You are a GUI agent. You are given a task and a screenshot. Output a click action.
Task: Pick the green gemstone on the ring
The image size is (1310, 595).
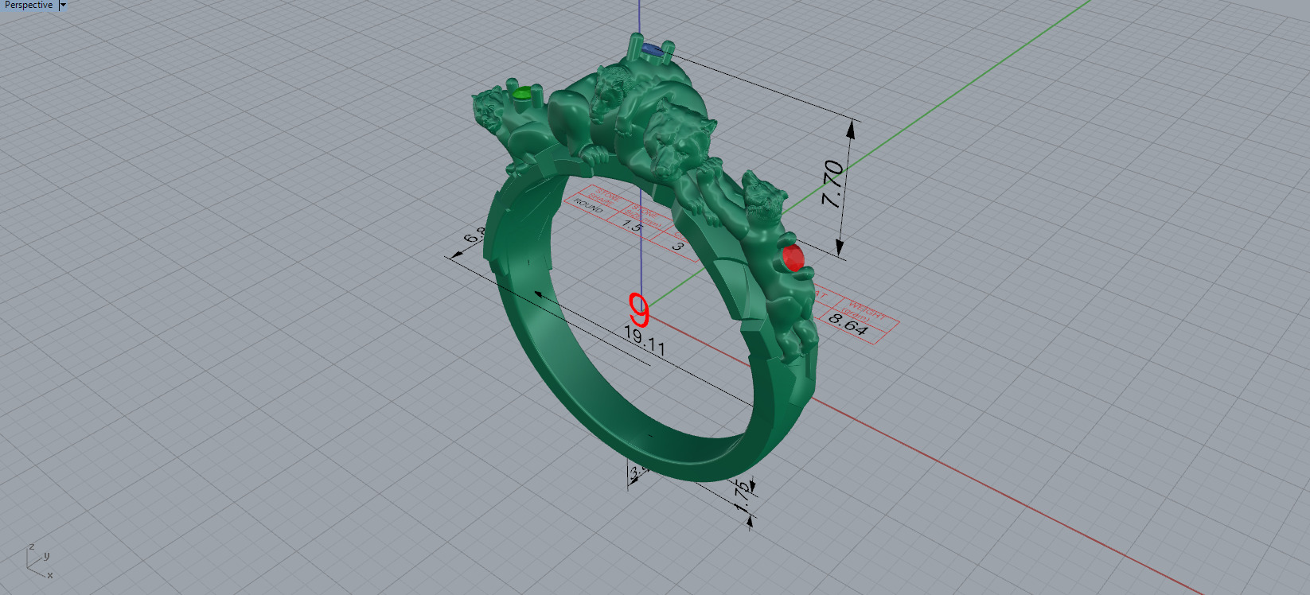[523, 93]
